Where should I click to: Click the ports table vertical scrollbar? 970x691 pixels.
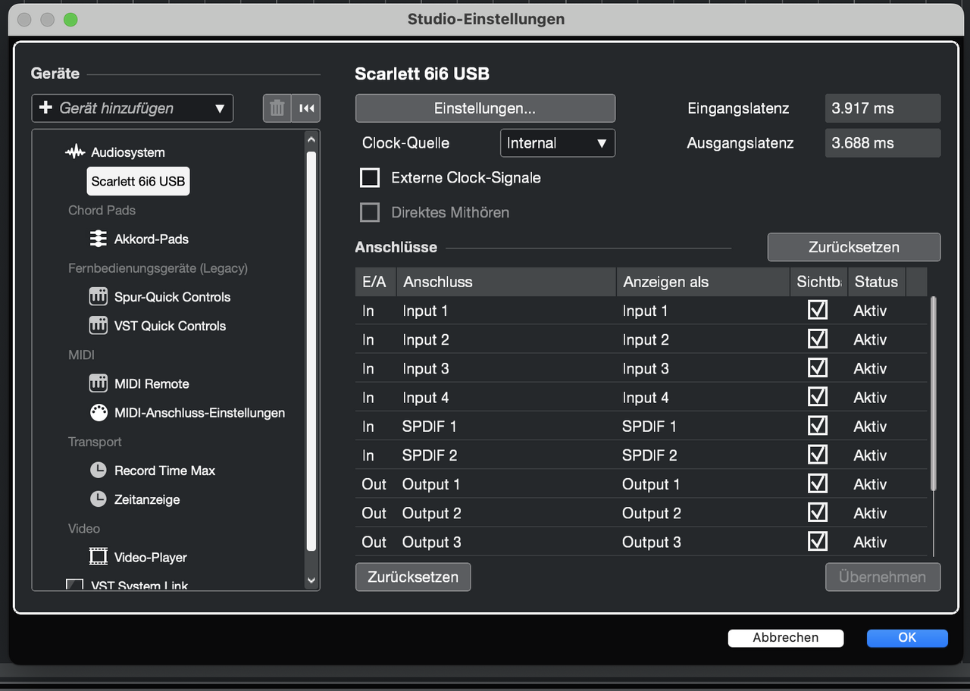point(934,393)
